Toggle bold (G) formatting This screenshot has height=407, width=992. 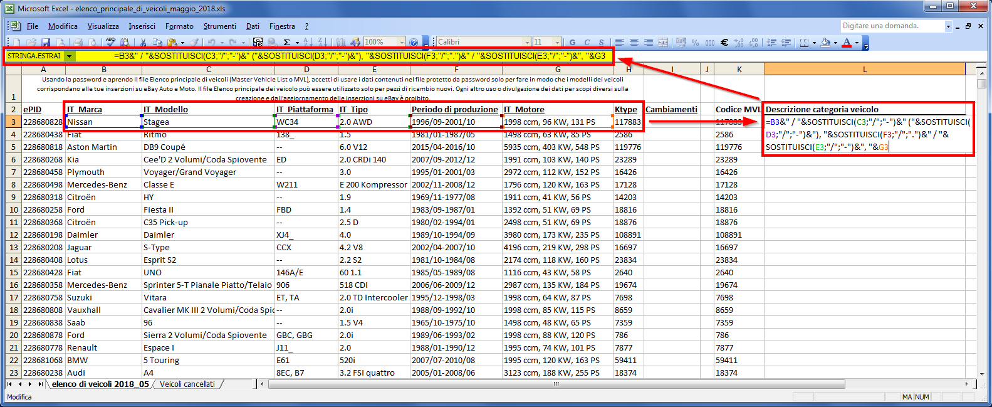(x=572, y=42)
